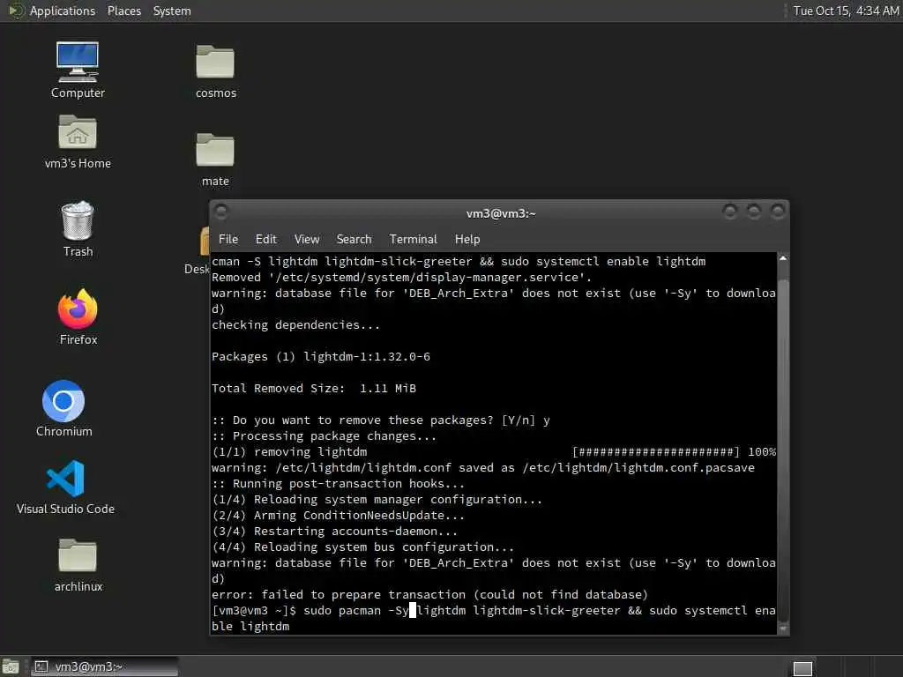Click the '(3/4) Restarting accounts-daemon...' line
The height and width of the screenshot is (677, 903).
point(334,532)
